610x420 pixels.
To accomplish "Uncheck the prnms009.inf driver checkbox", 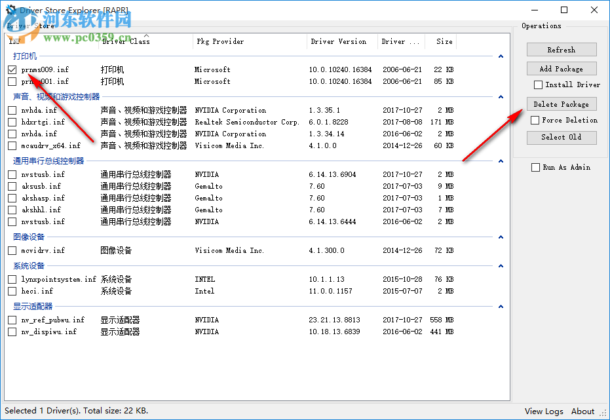I will pos(12,69).
